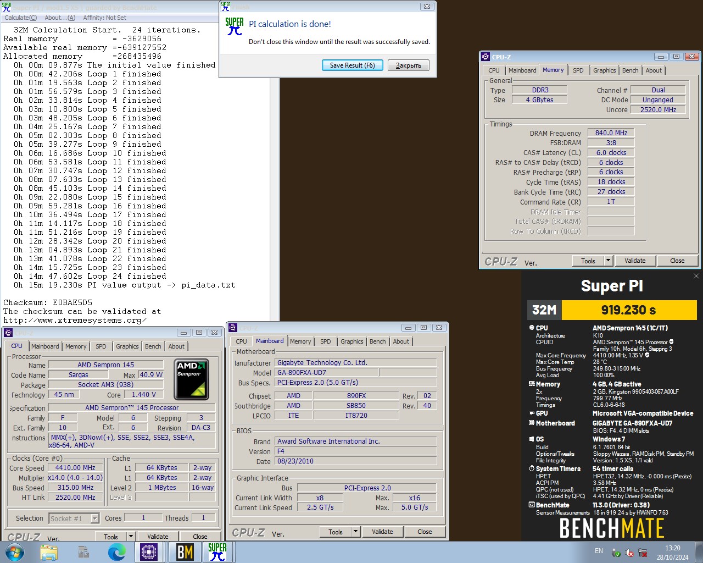Open SPD tab in CPU-Z CPU window
Screen dimensions: 703x563
pyautogui.click(x=101, y=346)
